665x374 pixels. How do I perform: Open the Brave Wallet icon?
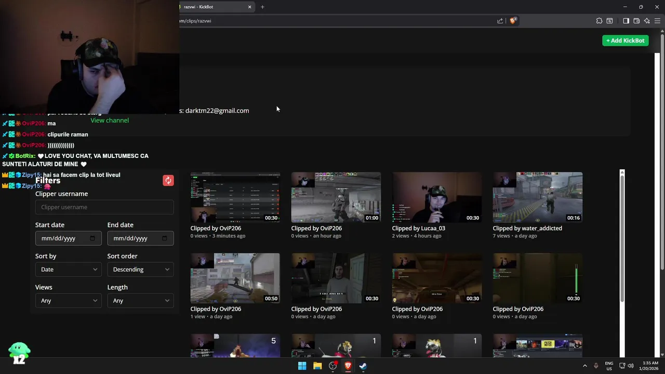pyautogui.click(x=636, y=21)
